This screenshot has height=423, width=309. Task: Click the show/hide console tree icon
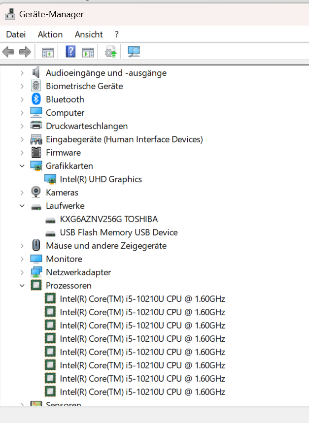point(47,51)
